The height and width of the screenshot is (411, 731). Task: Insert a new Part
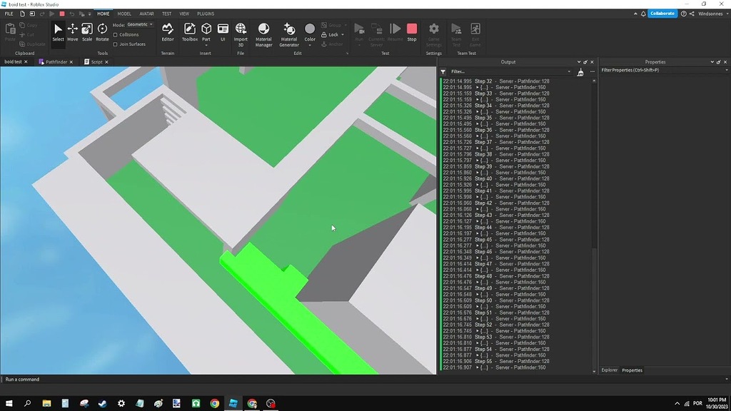(x=206, y=31)
